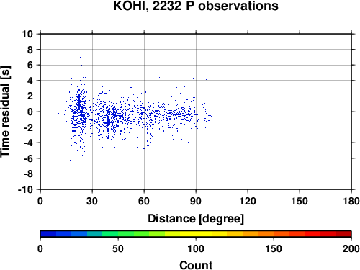The image size is (360, 270).
Task: Select the y-axis tick label '-2'
Action: (x=28, y=127)
